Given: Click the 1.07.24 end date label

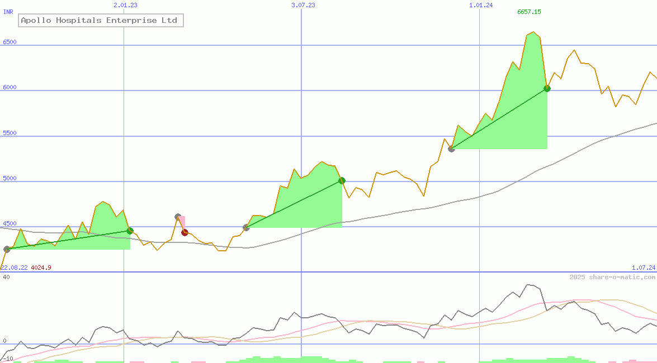Looking at the screenshot, I should click(644, 268).
